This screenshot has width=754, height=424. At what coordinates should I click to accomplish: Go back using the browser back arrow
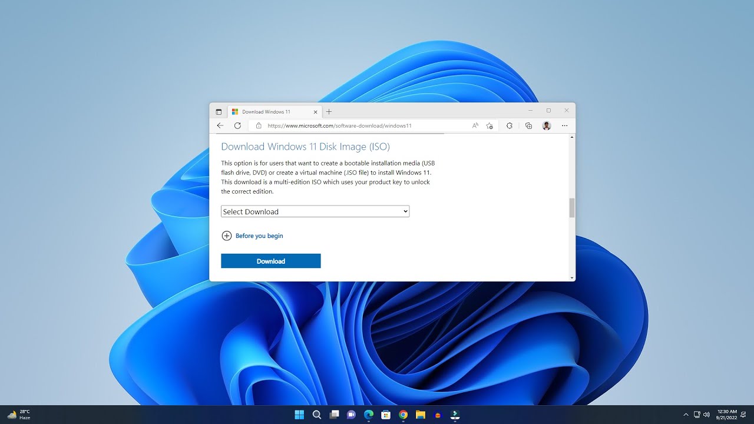pos(220,125)
